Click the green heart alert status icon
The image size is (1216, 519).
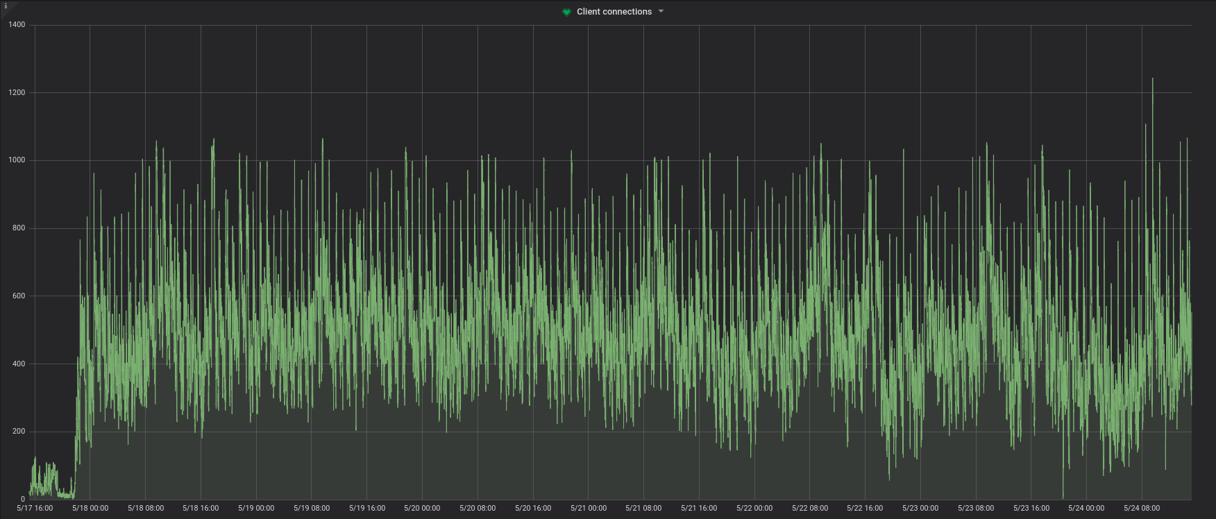(x=566, y=12)
